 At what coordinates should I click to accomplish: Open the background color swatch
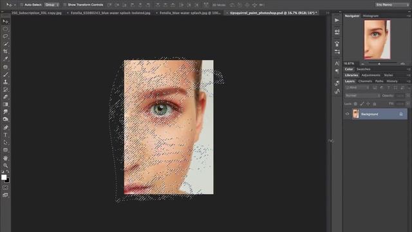click(x=7, y=180)
